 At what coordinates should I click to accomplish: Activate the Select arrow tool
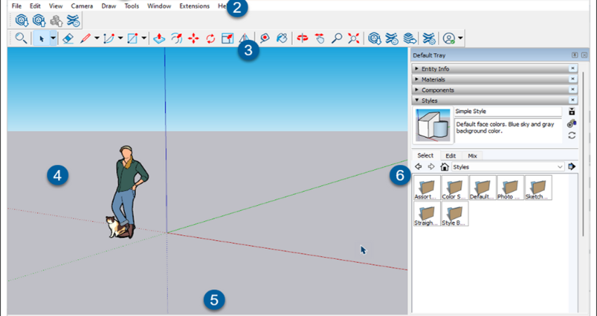pyautogui.click(x=41, y=38)
